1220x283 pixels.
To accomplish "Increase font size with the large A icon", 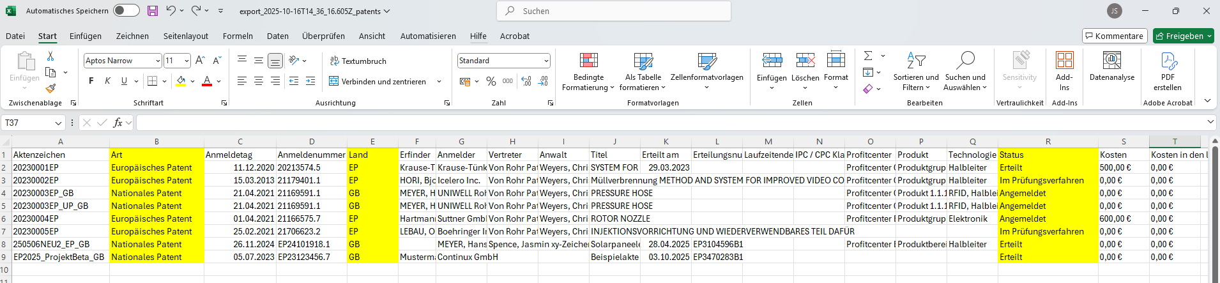I will pyautogui.click(x=200, y=60).
